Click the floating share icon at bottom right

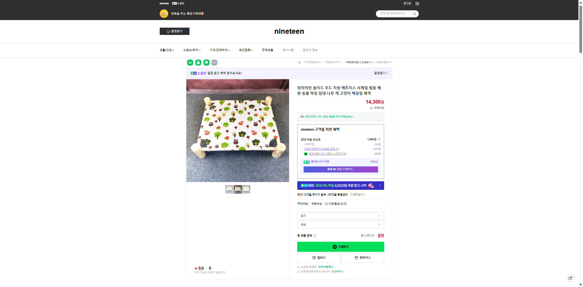(x=570, y=278)
